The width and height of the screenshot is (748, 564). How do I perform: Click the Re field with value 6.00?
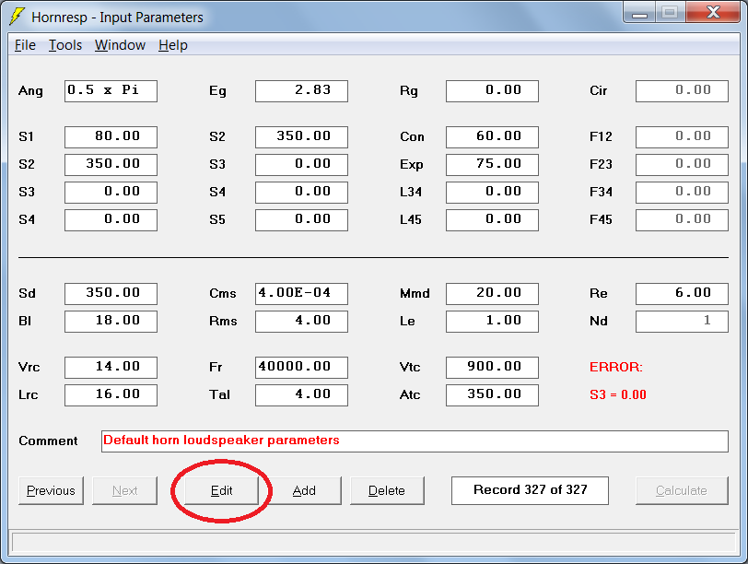(x=682, y=293)
